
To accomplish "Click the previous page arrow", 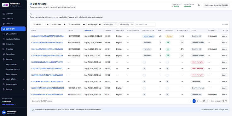I will pyautogui.click(x=190, y=101).
